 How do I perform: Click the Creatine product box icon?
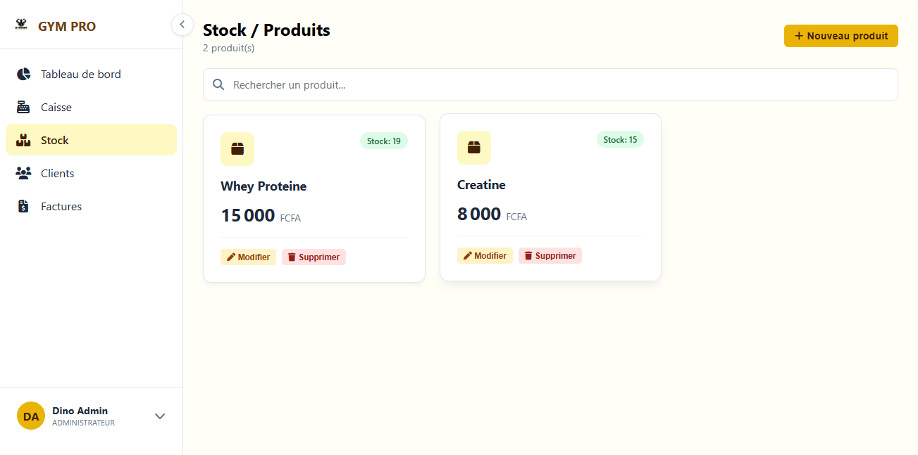[474, 148]
